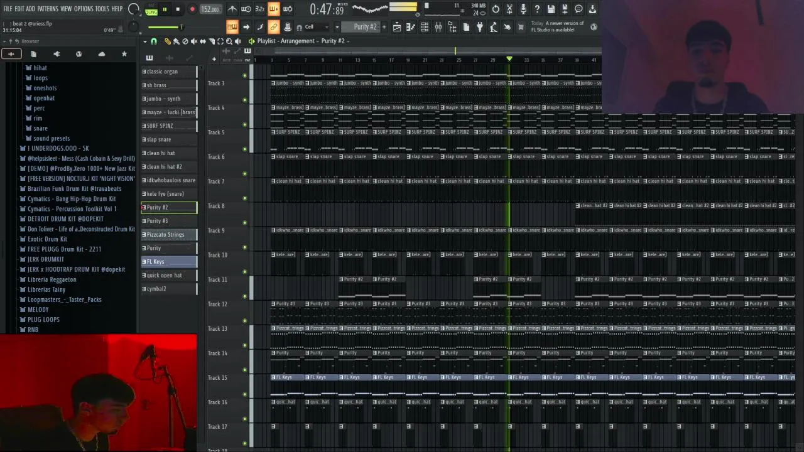This screenshot has height=452, width=804.
Task: Open the Playlist options menu arrow
Action: 145,41
